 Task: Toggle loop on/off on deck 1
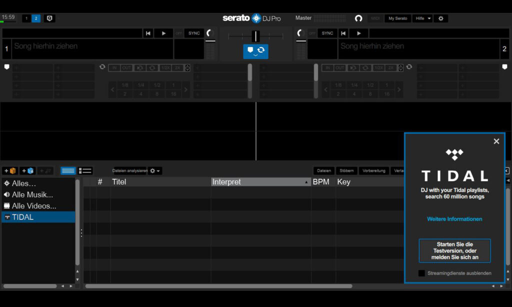point(152,68)
